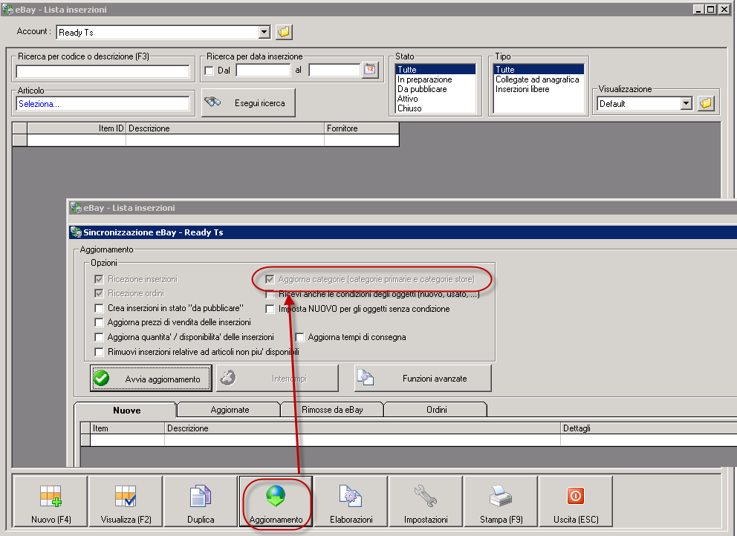Click Nuovo (F4) toolbar button
Screen dimensions: 737x536
click(51, 501)
